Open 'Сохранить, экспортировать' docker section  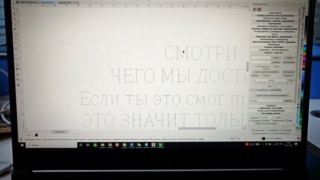pos(273,50)
